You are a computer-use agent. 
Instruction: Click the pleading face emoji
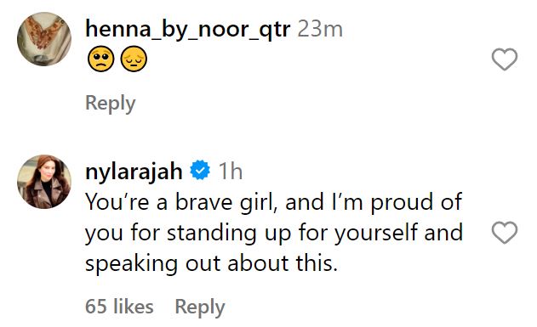(x=101, y=59)
